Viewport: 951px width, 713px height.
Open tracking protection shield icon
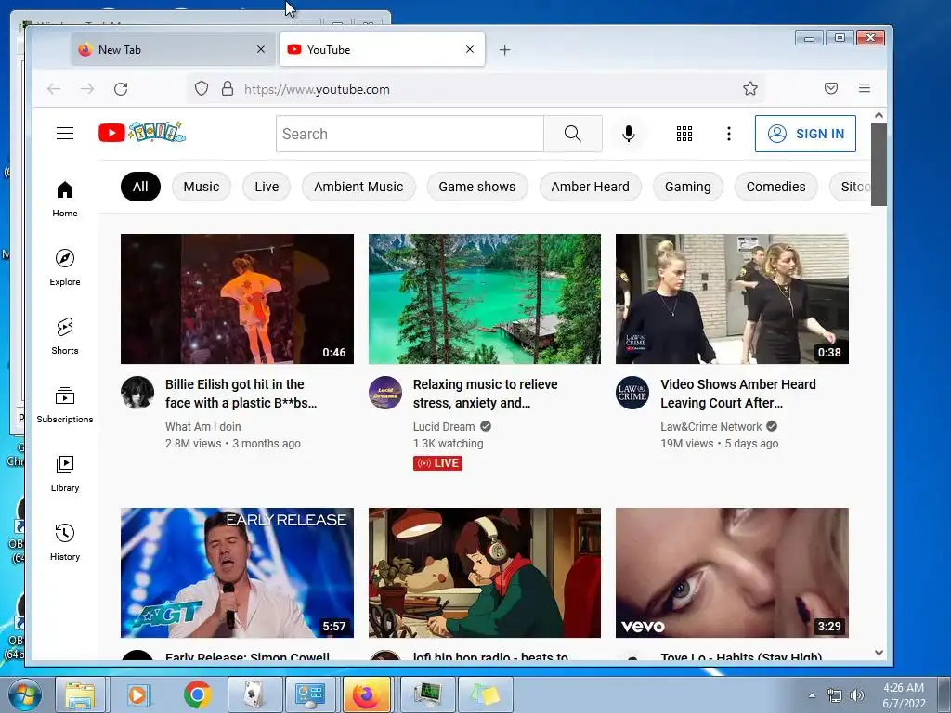202,89
